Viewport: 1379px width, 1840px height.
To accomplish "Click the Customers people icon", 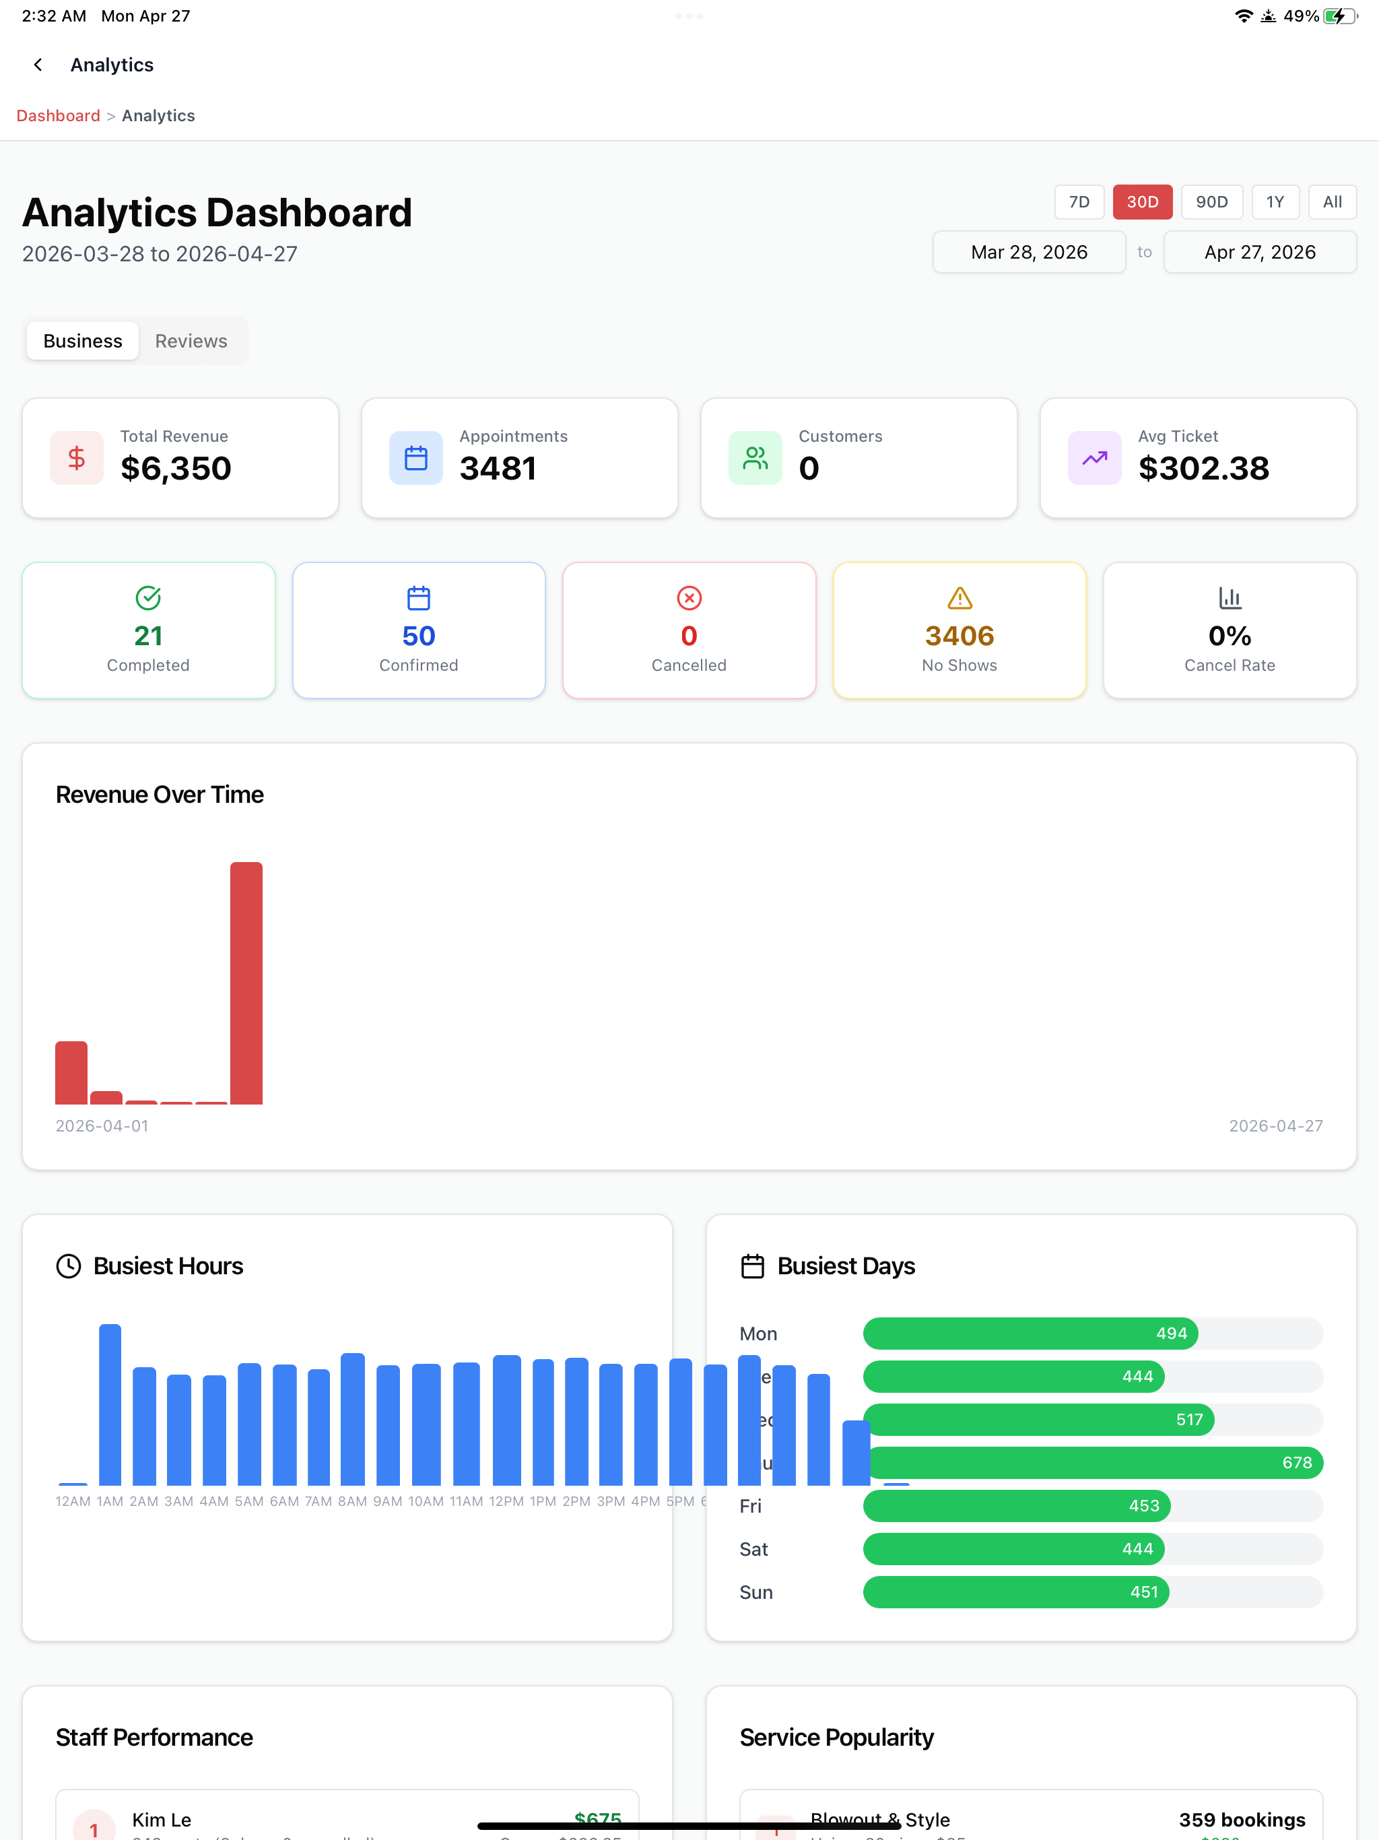I will point(755,457).
